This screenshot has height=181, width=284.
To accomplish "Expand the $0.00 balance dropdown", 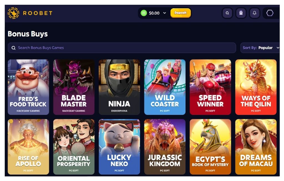I will 164,13.
